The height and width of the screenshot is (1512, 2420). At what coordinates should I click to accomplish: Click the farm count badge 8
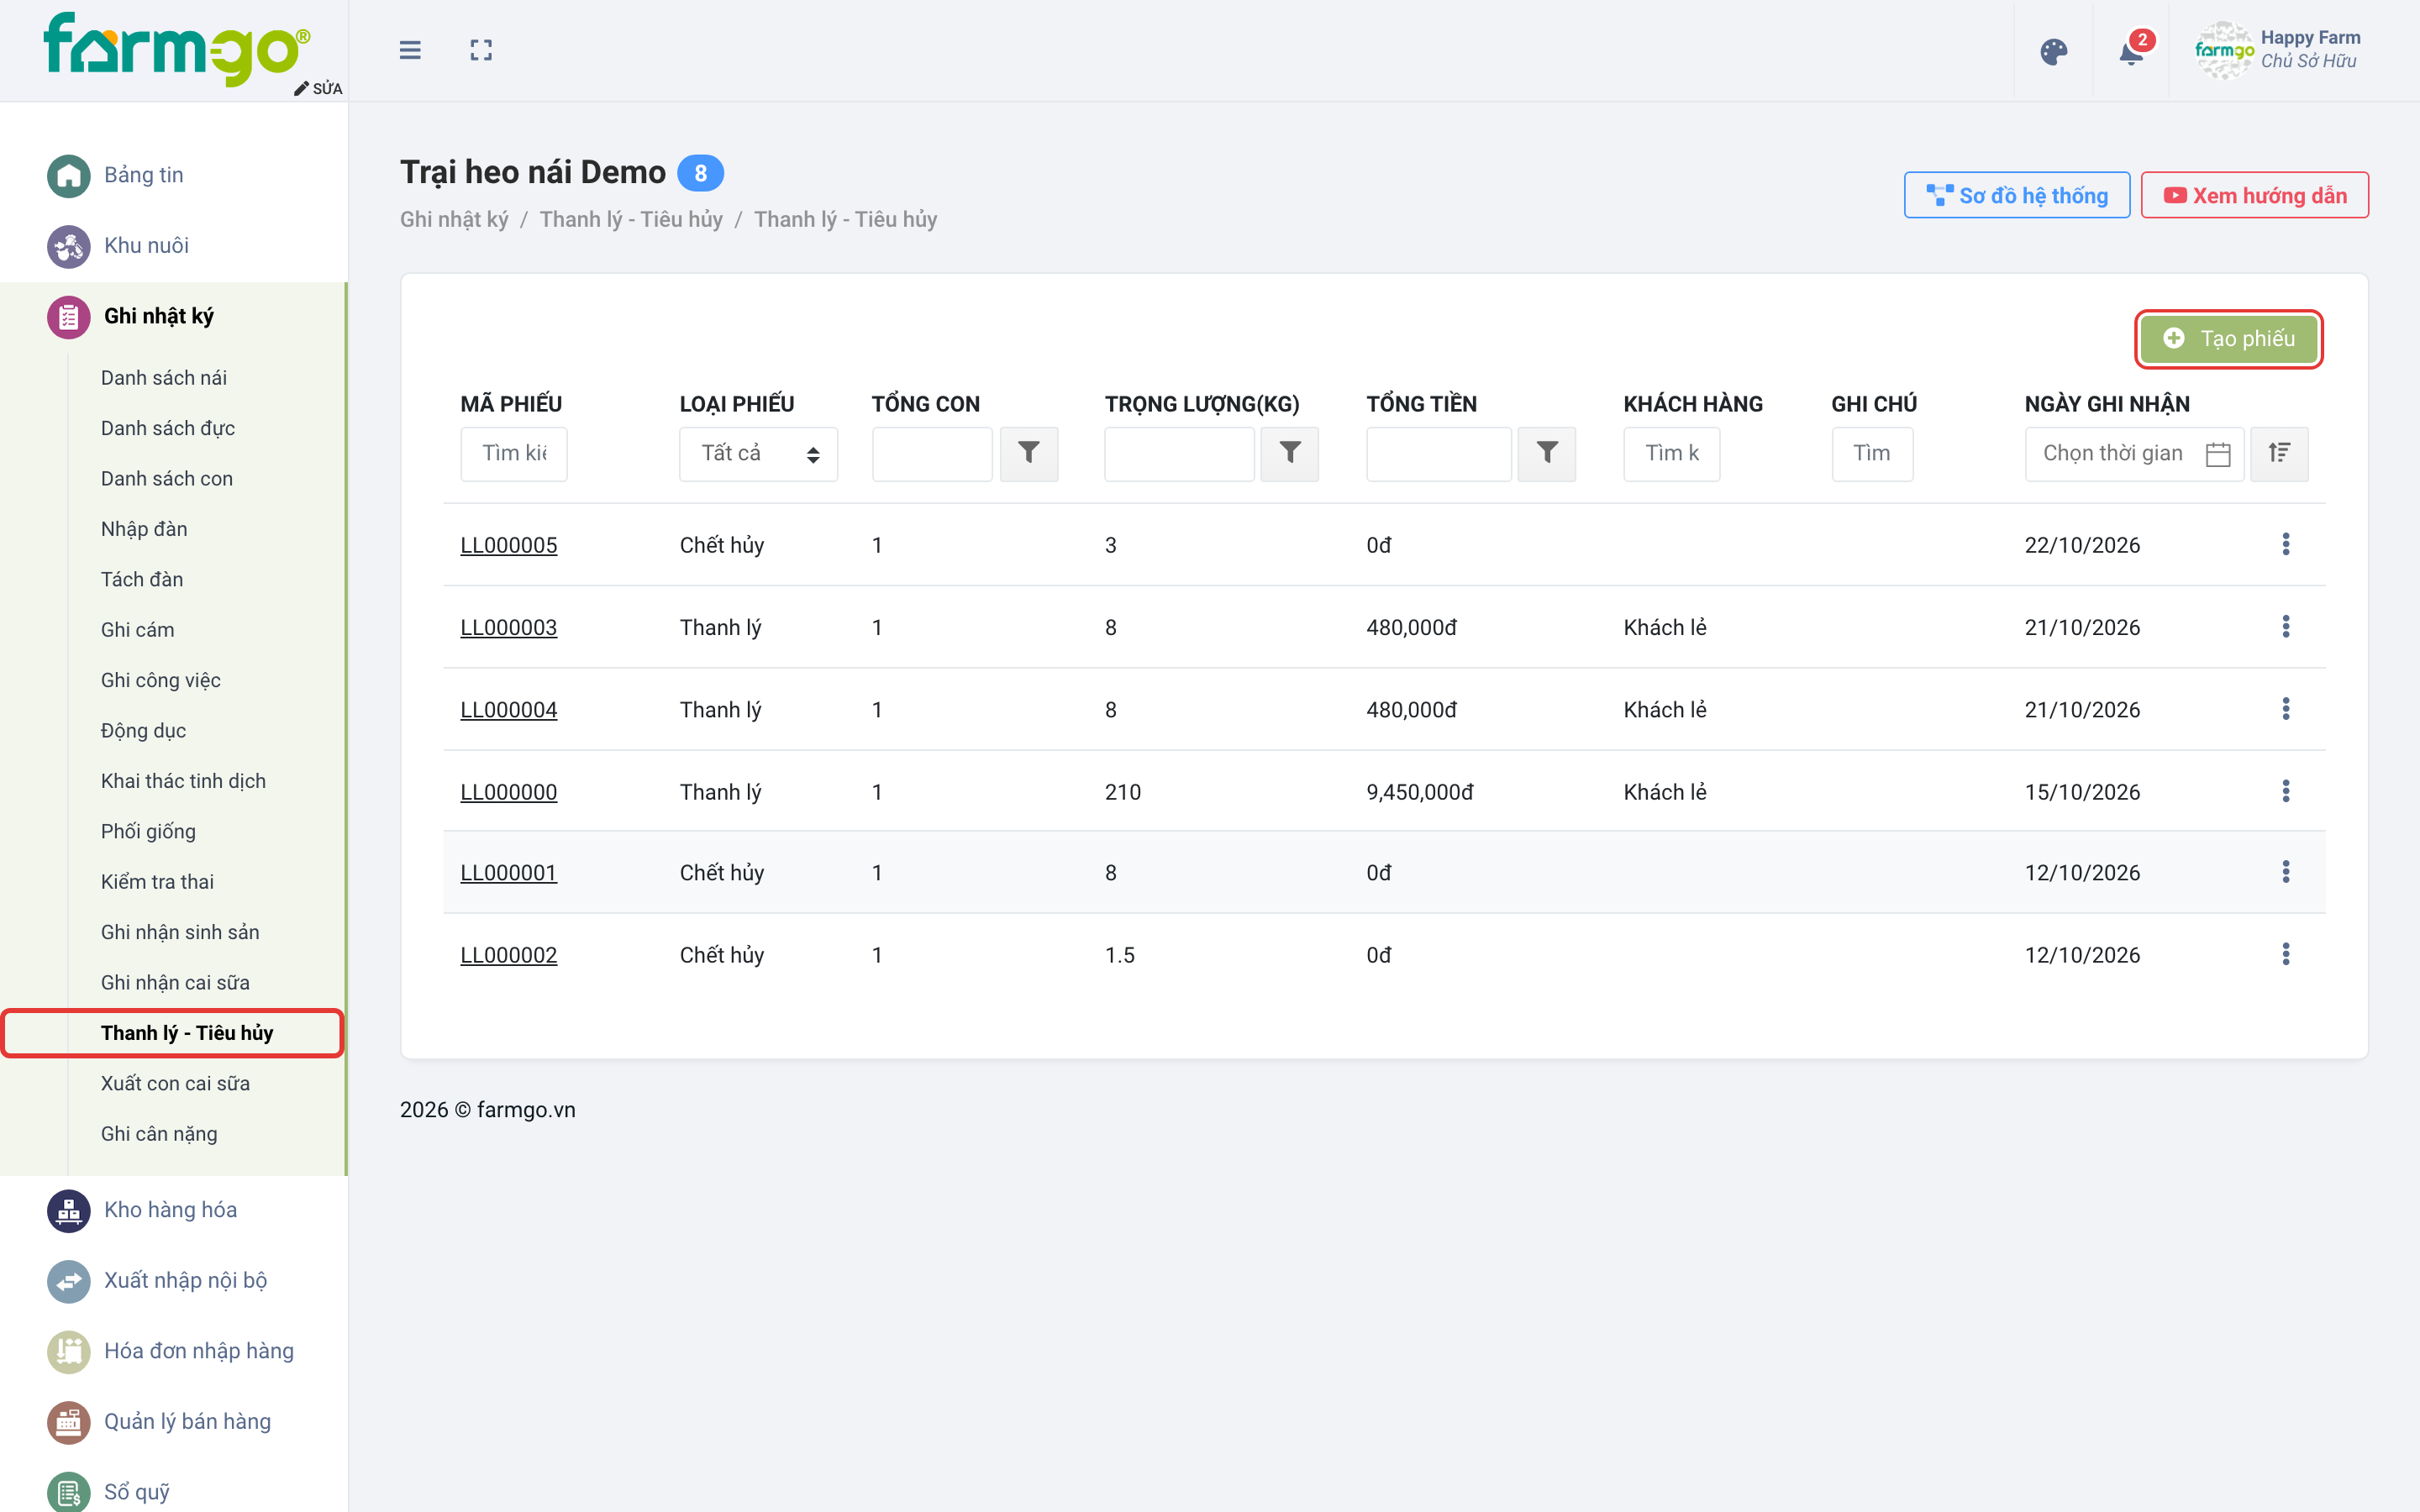(700, 173)
